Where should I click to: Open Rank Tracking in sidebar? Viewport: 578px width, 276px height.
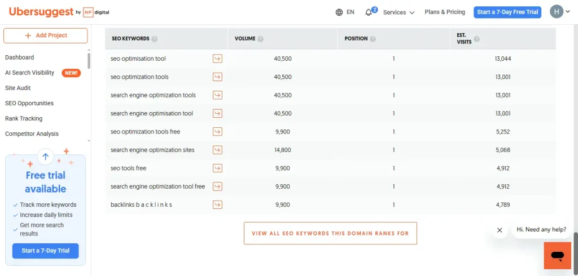click(24, 118)
